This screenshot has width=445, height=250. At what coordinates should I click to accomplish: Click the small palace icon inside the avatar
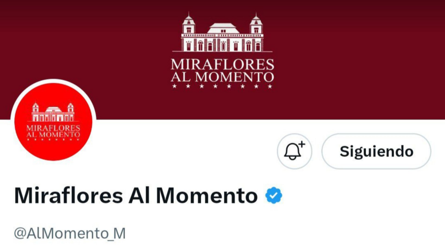53,113
